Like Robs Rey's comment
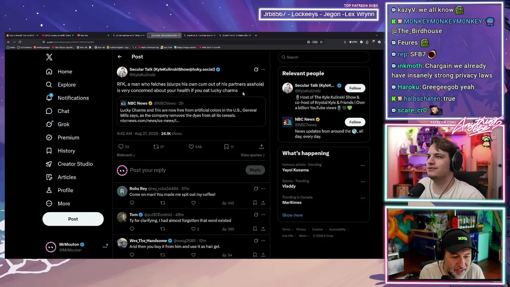Image resolution: width=510 pixels, height=287 pixels. [x=193, y=203]
